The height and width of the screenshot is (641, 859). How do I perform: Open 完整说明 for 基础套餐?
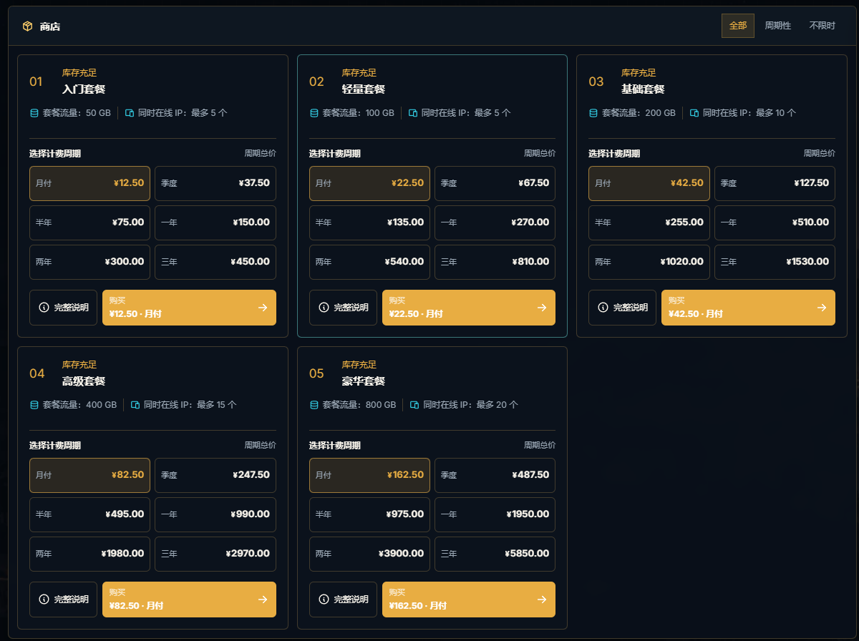coord(622,308)
